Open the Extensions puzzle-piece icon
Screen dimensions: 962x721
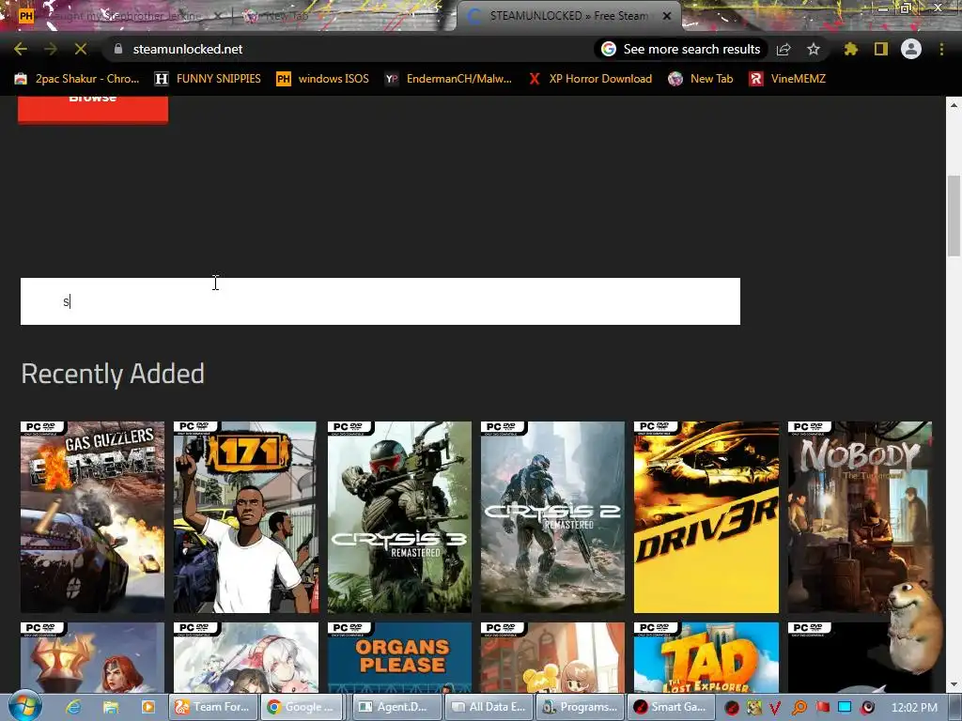coord(850,49)
